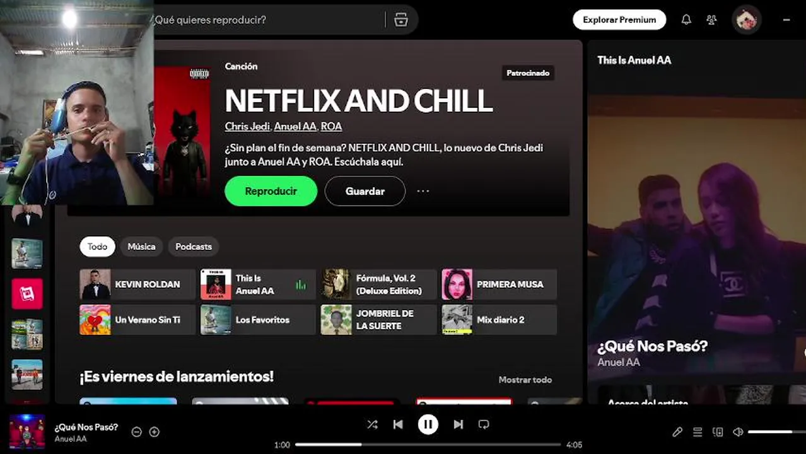Select the Música filter chip
806x454 pixels.
(141, 247)
